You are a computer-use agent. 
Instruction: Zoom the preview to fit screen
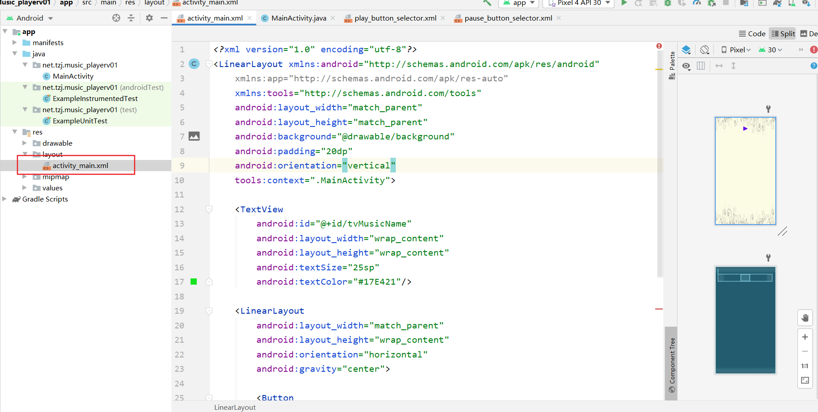click(x=805, y=380)
